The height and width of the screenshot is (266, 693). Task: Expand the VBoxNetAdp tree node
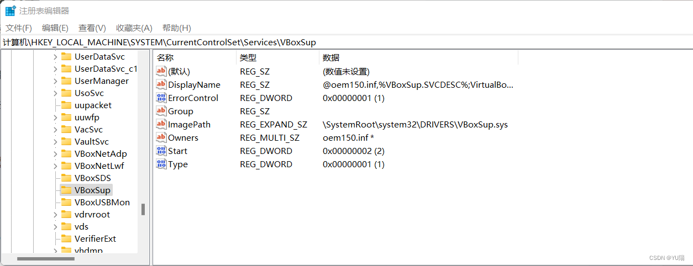55,154
